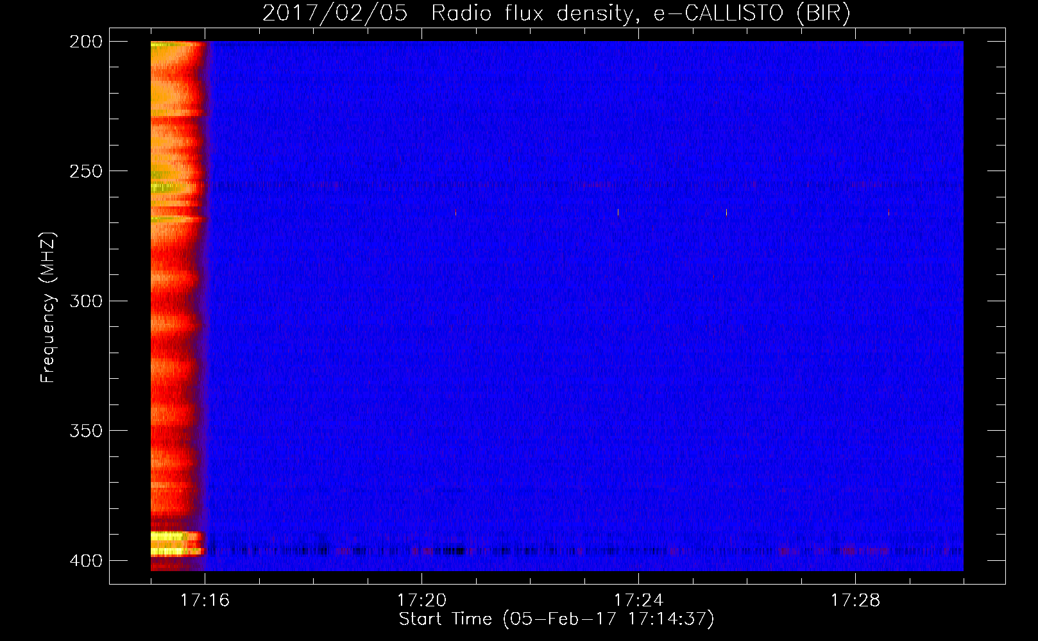
Task: Click the 'Start Time (05-Feb-17 17:14:37)' axis label
Action: click(x=556, y=619)
